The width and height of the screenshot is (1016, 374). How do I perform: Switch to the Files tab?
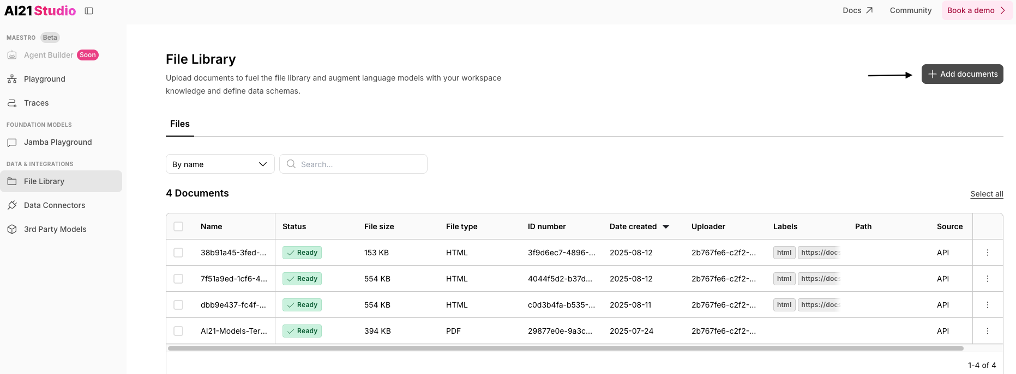coord(180,124)
